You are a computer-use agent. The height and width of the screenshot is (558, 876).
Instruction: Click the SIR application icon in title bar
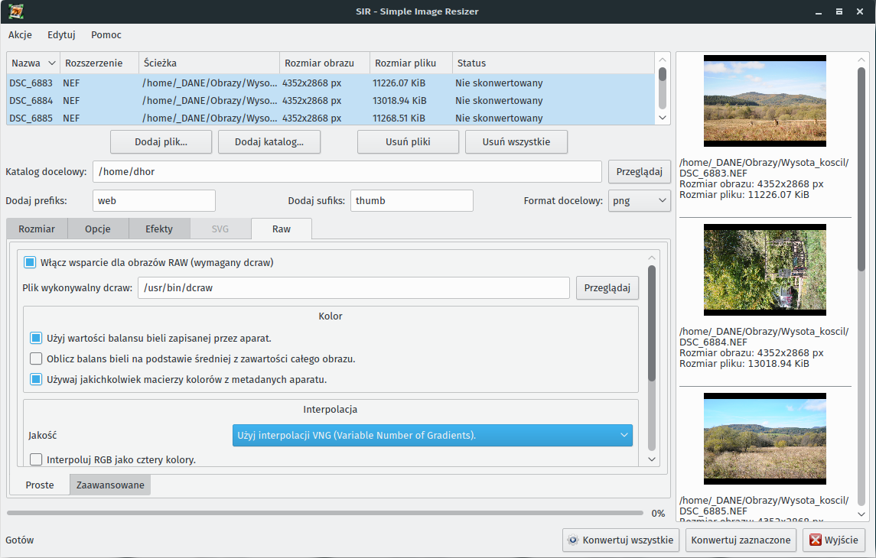tap(15, 11)
